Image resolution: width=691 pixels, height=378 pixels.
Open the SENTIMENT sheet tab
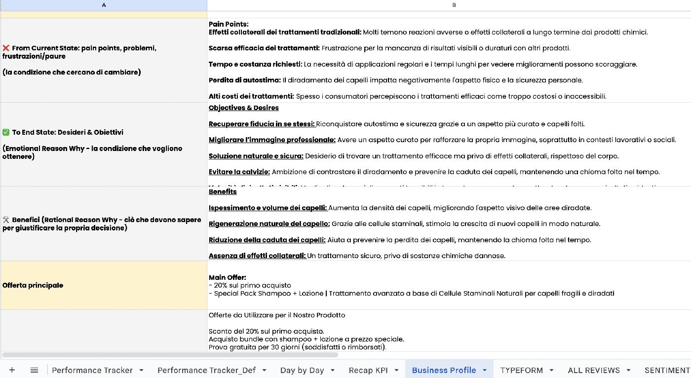pos(667,370)
